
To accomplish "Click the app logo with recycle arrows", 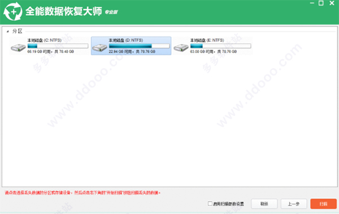I will 13,12.
